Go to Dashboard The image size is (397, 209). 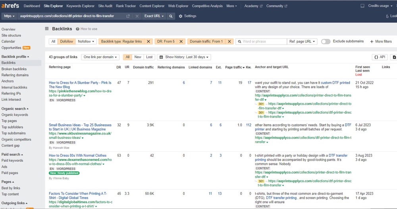pos(32,6)
